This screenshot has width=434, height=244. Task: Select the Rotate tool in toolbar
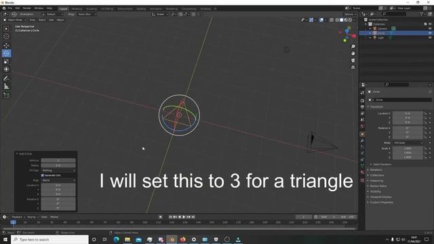6,53
